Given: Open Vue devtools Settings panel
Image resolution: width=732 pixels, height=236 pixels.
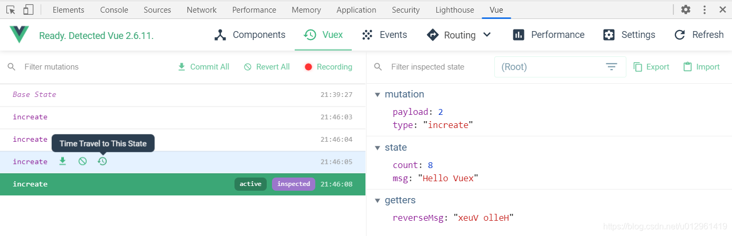Looking at the screenshot, I should click(x=629, y=35).
